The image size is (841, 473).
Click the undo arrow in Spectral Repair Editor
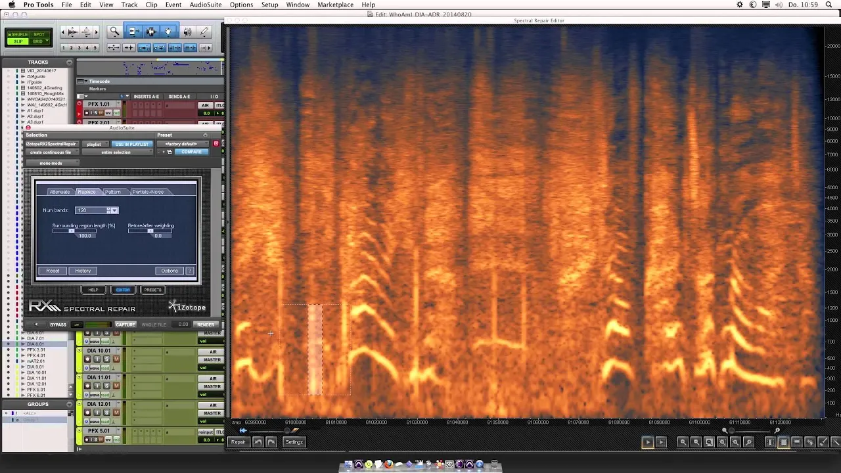[258, 442]
